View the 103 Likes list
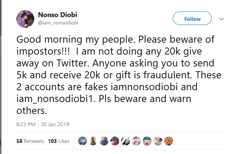 pyautogui.click(x=59, y=141)
